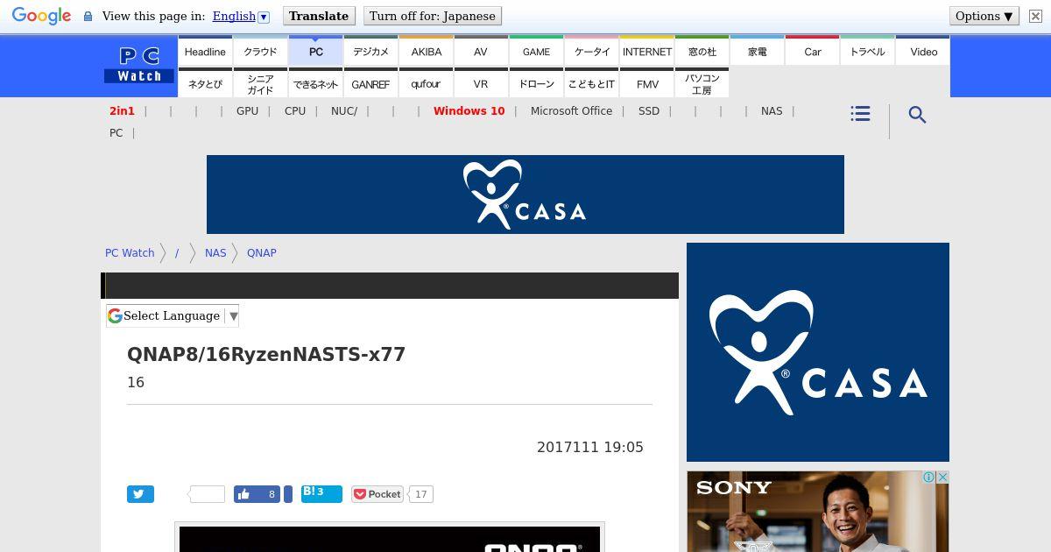Open the GANREF tab
The width and height of the screenshot is (1051, 552).
[x=370, y=83]
